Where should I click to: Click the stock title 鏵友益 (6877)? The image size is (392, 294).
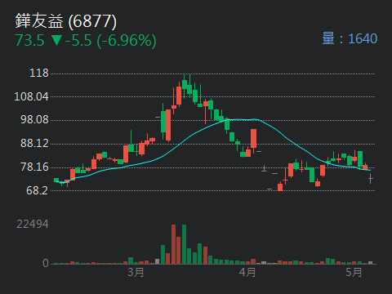point(66,21)
